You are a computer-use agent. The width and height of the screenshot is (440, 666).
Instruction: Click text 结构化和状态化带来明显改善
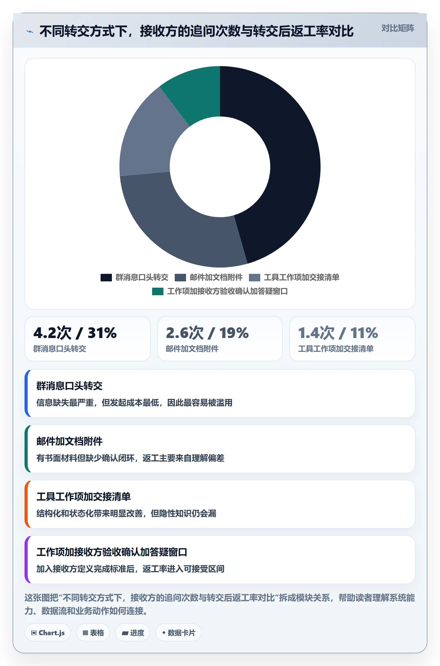coord(90,514)
